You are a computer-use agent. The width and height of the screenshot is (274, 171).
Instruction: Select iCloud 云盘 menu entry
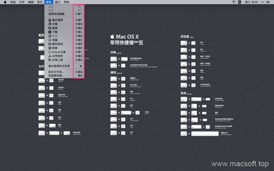tap(58, 52)
